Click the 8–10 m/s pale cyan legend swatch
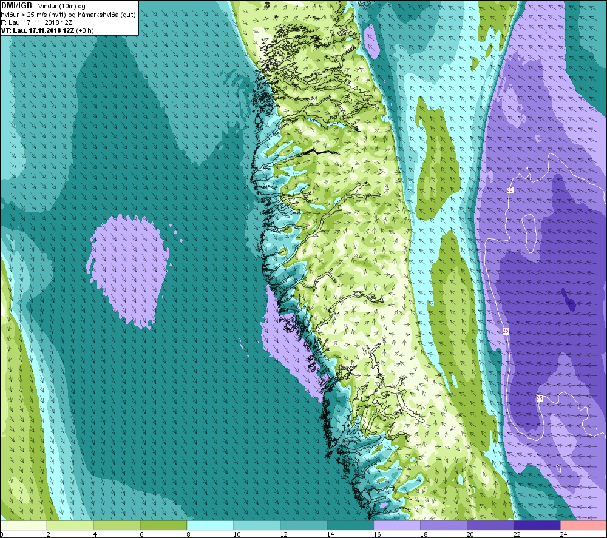 pos(210,525)
